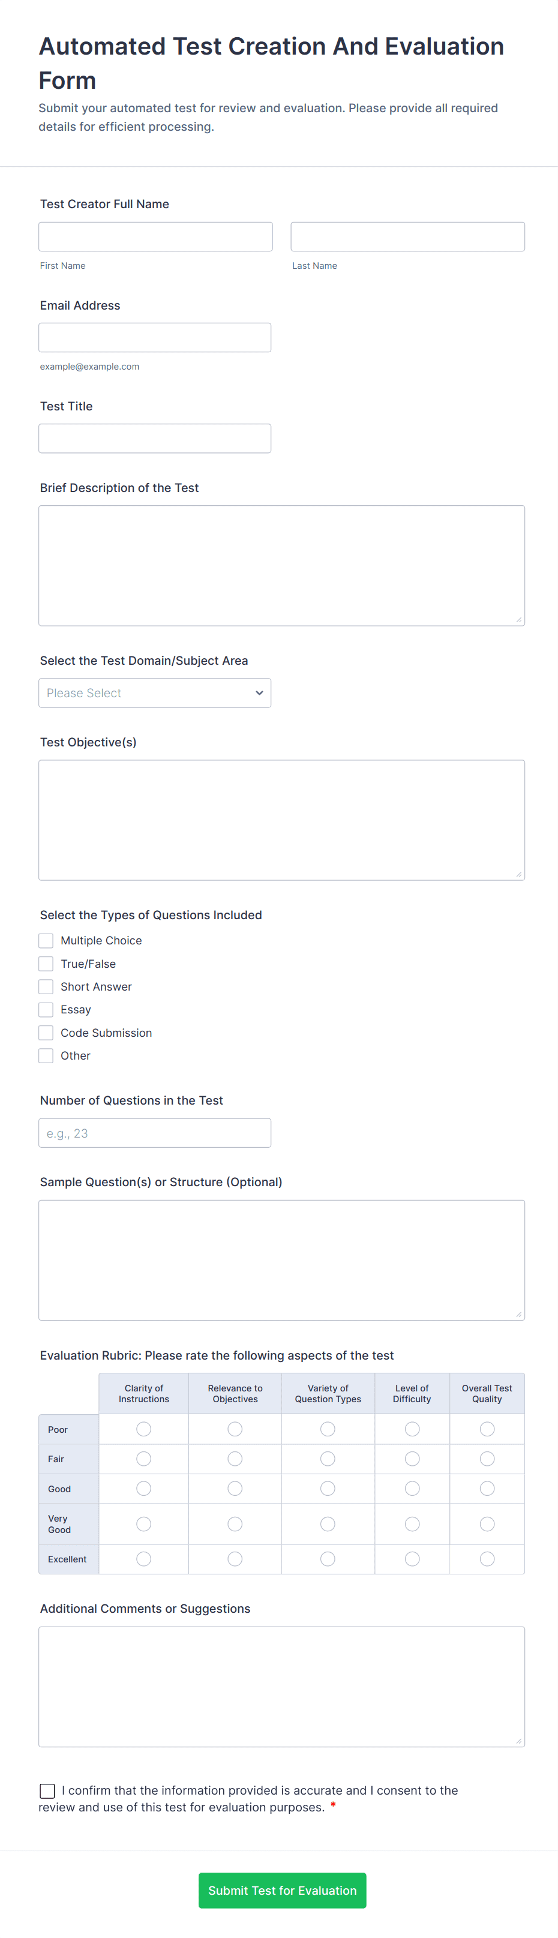Focus the Number of Questions field
This screenshot has width=558, height=1938.
[154, 1133]
